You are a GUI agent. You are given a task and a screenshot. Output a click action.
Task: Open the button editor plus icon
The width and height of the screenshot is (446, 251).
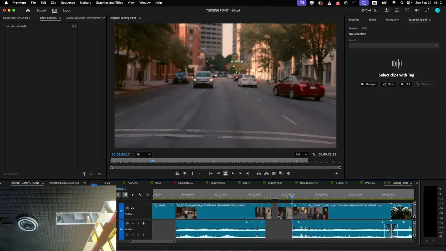337,173
